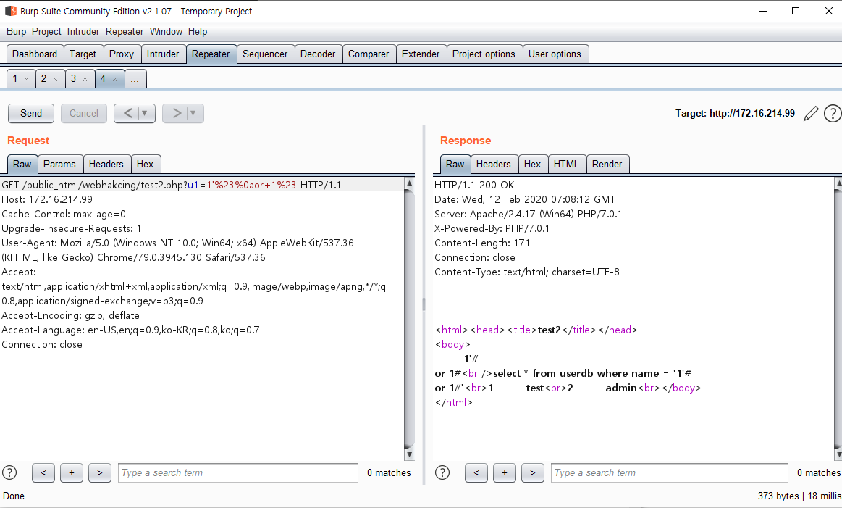842x508 pixels.
Task: Open the Burp menu
Action: click(16, 32)
